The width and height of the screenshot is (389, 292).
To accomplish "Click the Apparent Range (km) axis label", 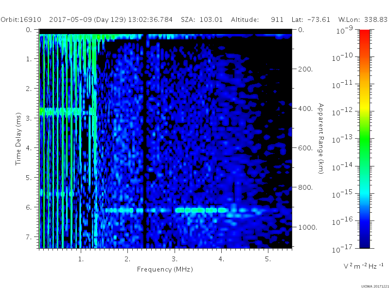I will tap(321, 139).
